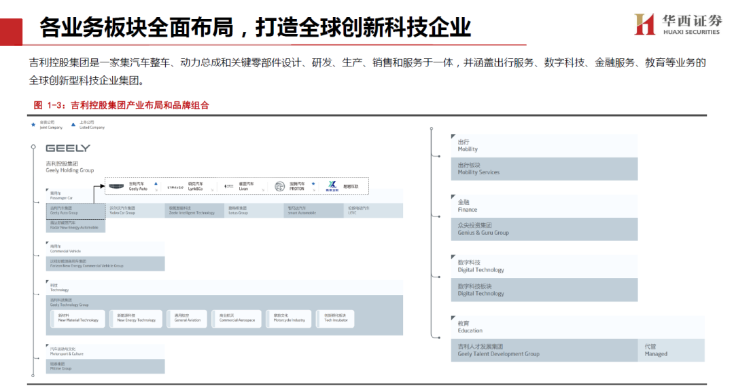734x386 pixels.
Task: Click the corner marker above Passenger Car
Action: [48, 190]
